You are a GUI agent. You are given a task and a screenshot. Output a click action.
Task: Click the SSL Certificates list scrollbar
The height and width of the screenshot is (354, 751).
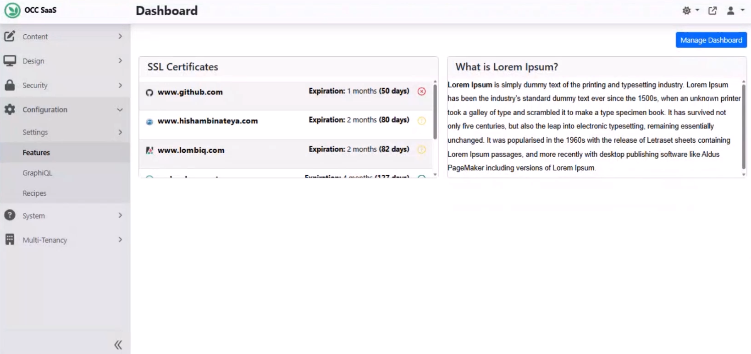[x=435, y=112]
